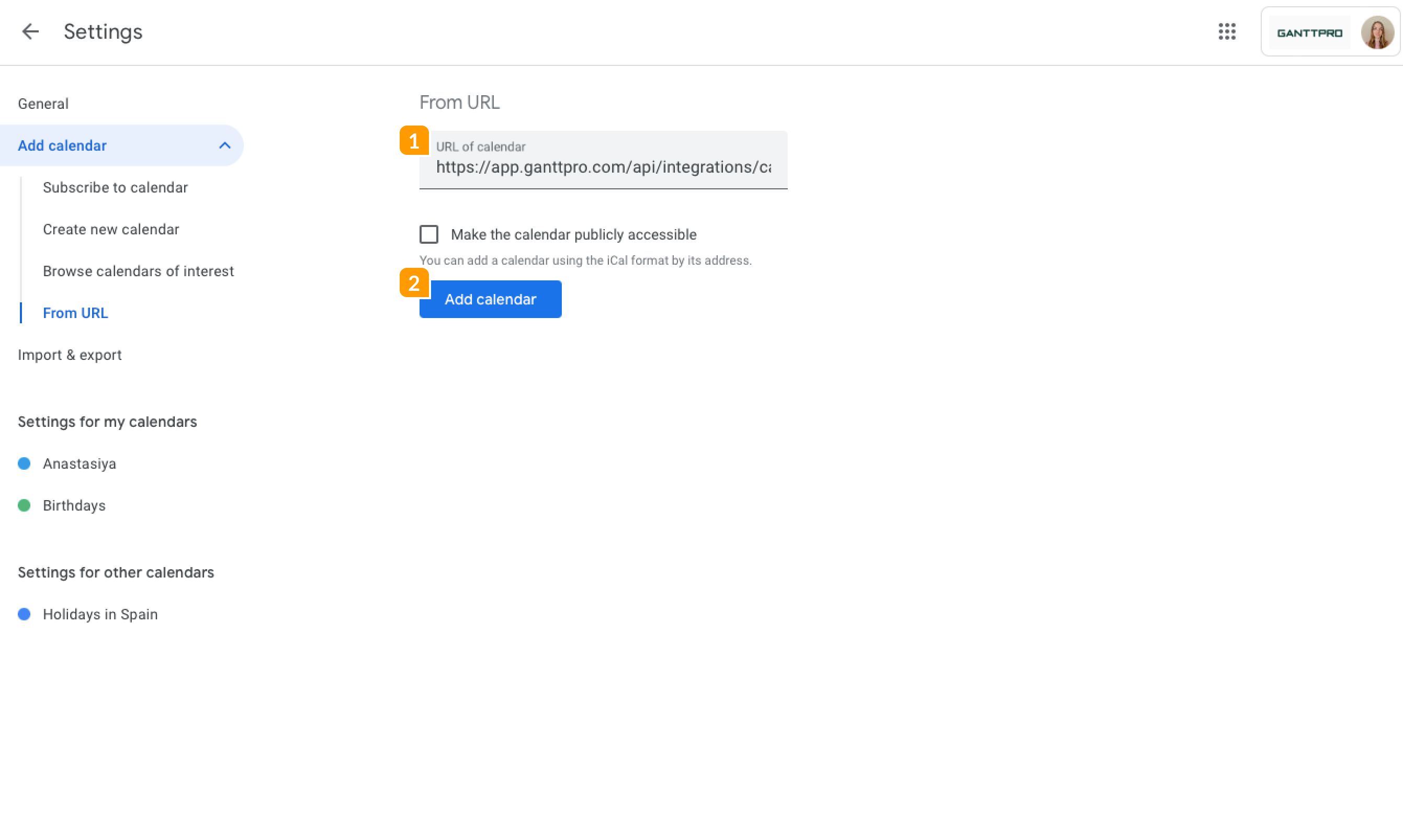Collapse the Add calendar section
This screenshot has width=1403, height=815.
point(225,145)
